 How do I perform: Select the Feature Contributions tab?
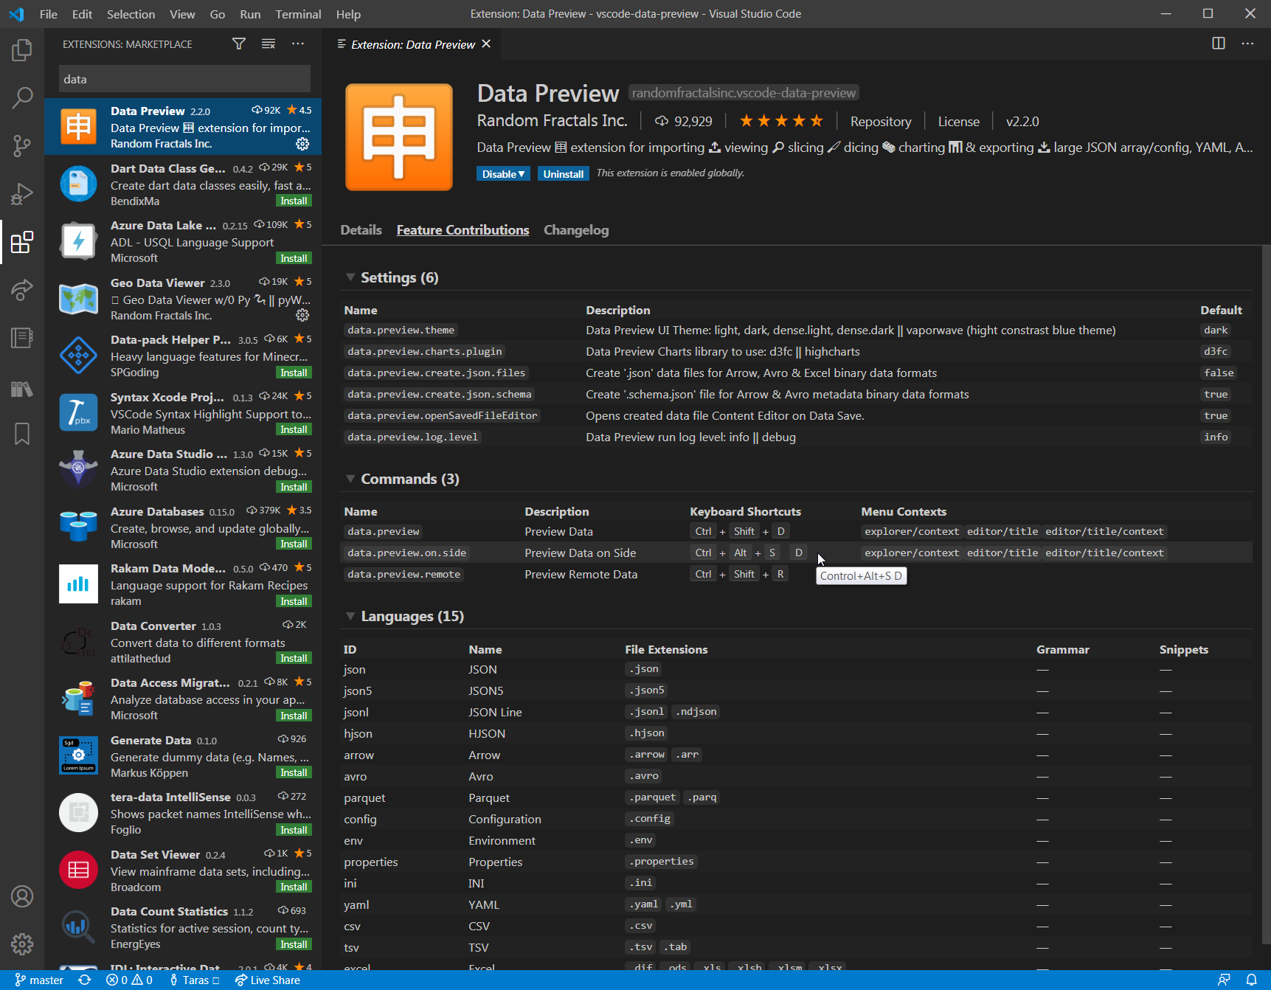[x=463, y=230]
